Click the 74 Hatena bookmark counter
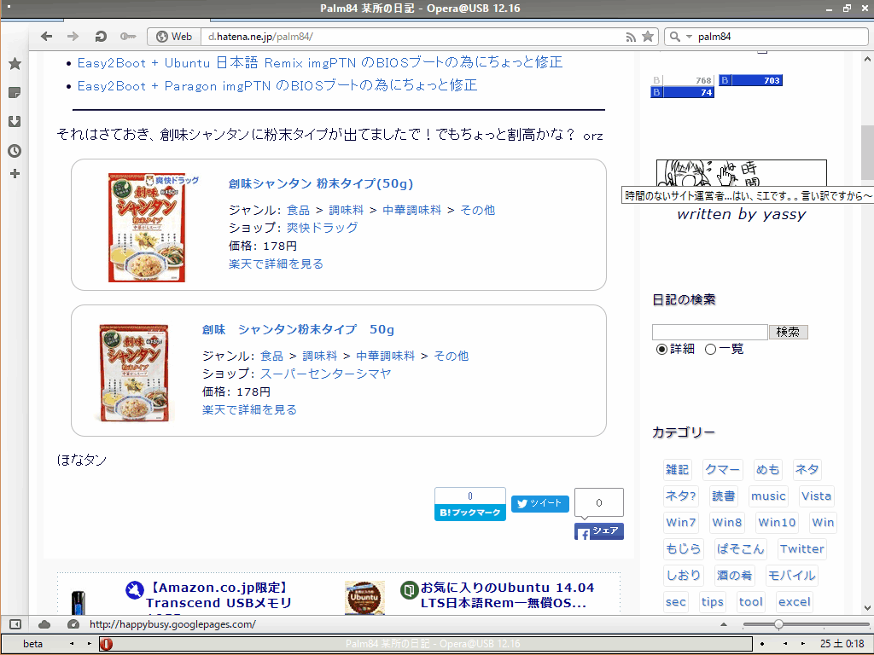 pyautogui.click(x=682, y=92)
